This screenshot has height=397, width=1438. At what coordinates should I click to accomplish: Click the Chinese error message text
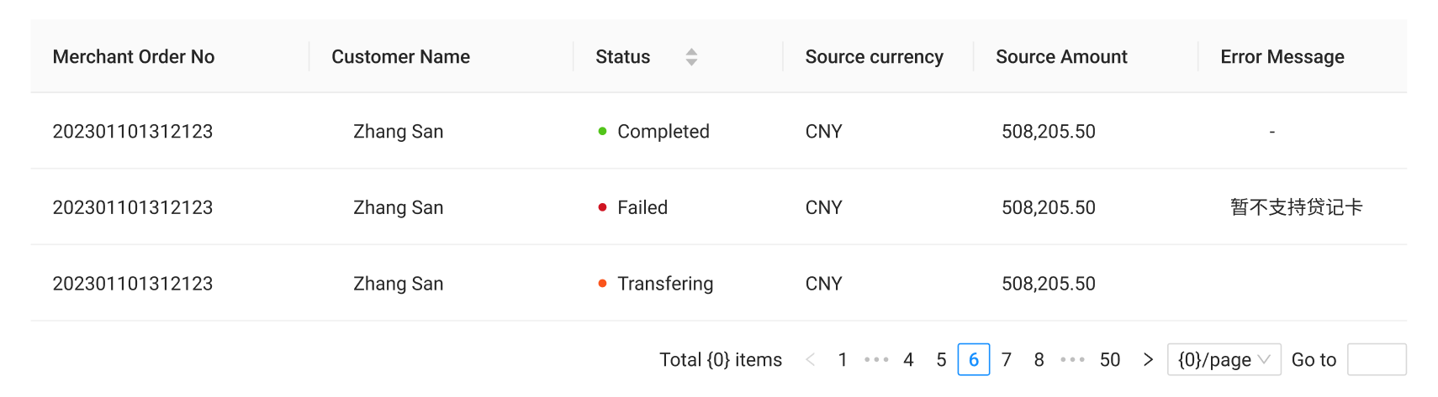(x=1296, y=208)
